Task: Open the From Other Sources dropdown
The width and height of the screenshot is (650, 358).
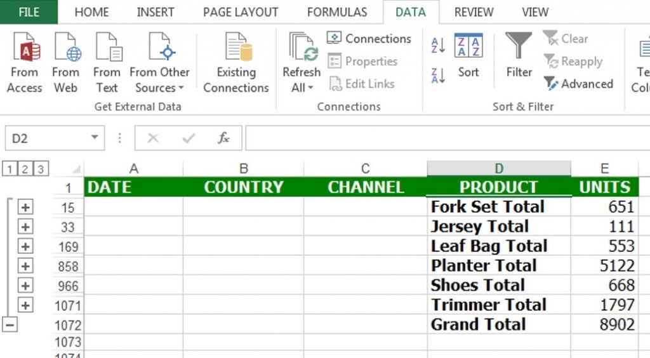Action: [x=159, y=80]
